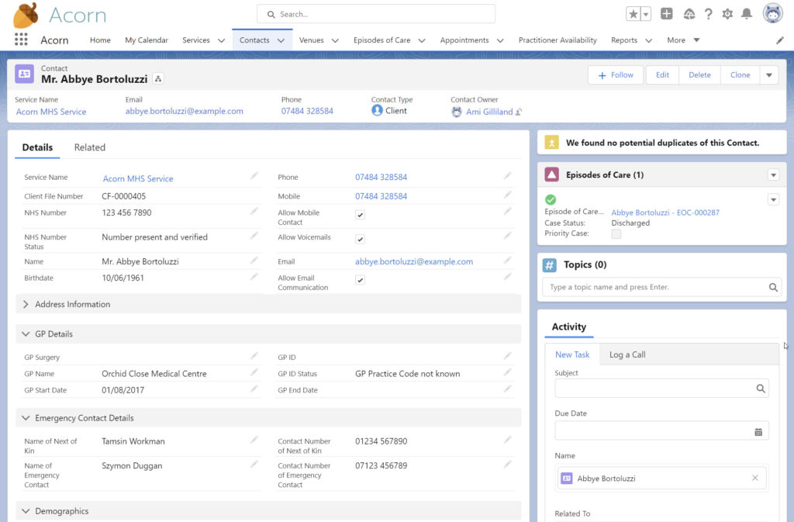Click the Due Date calendar icon

(x=758, y=431)
